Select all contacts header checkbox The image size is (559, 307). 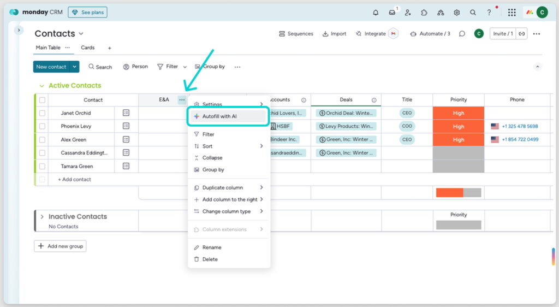42,100
